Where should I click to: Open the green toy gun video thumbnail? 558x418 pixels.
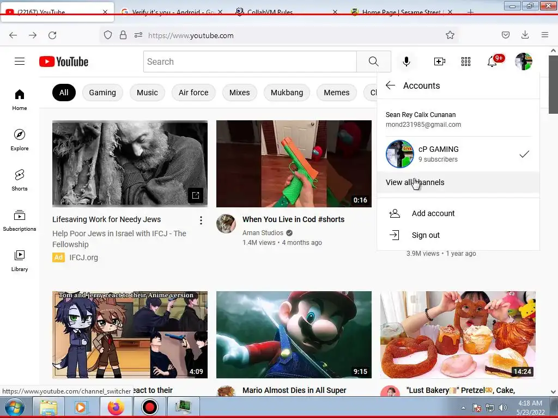(294, 163)
